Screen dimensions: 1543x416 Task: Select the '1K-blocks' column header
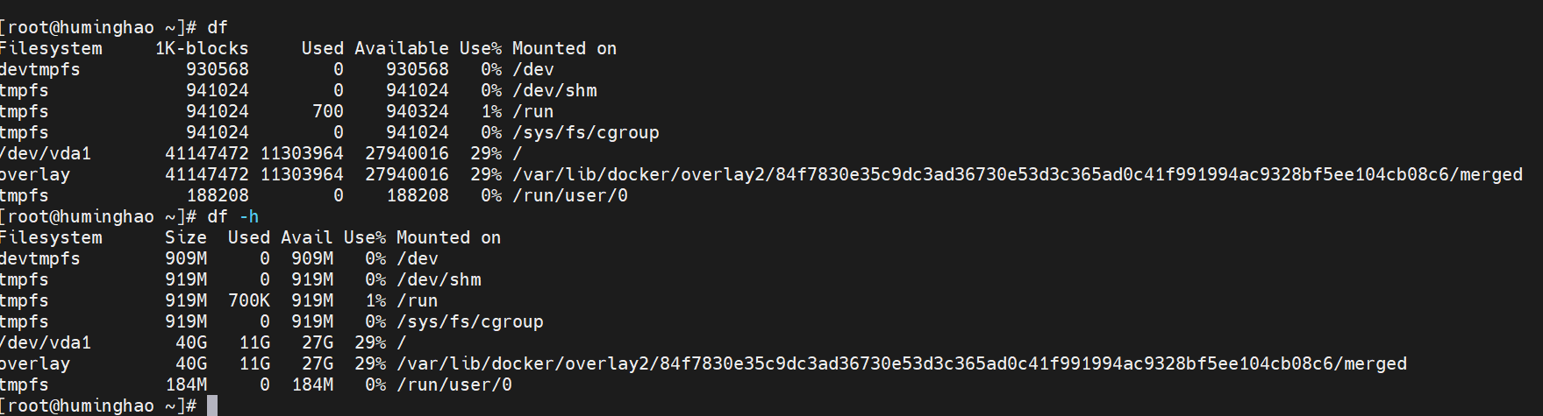(x=202, y=48)
